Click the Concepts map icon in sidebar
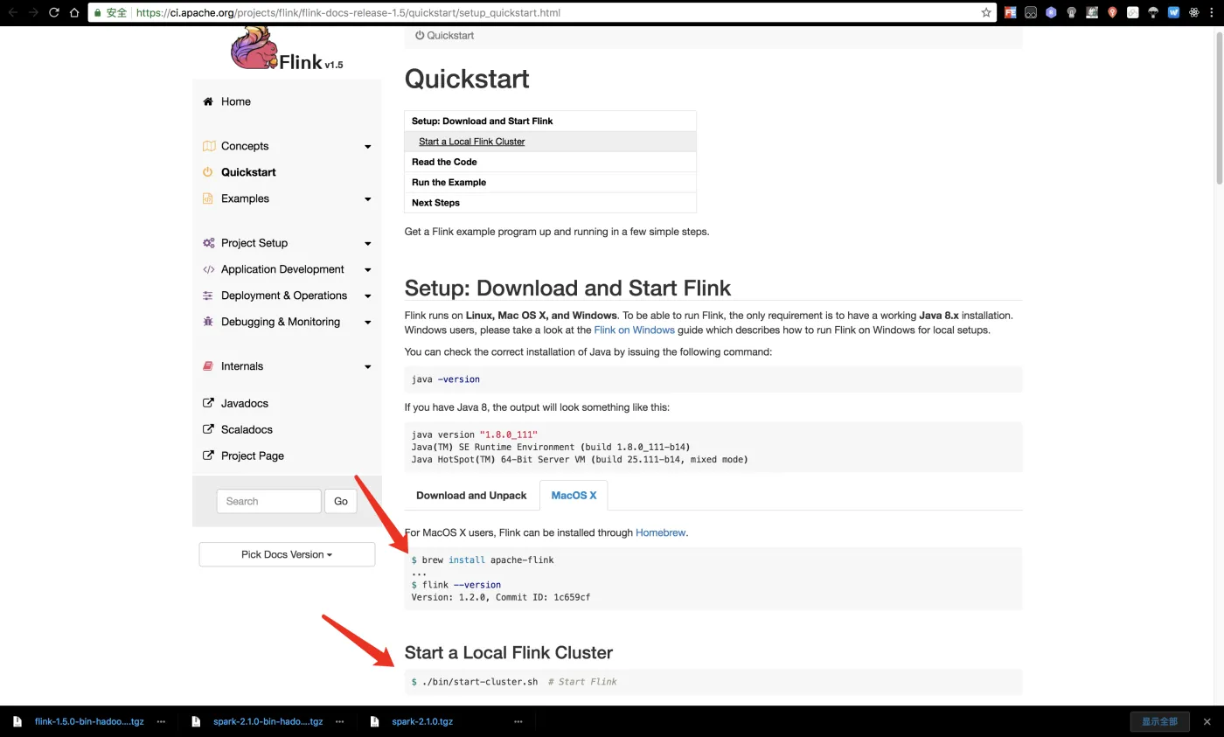The image size is (1224, 737). [208, 146]
